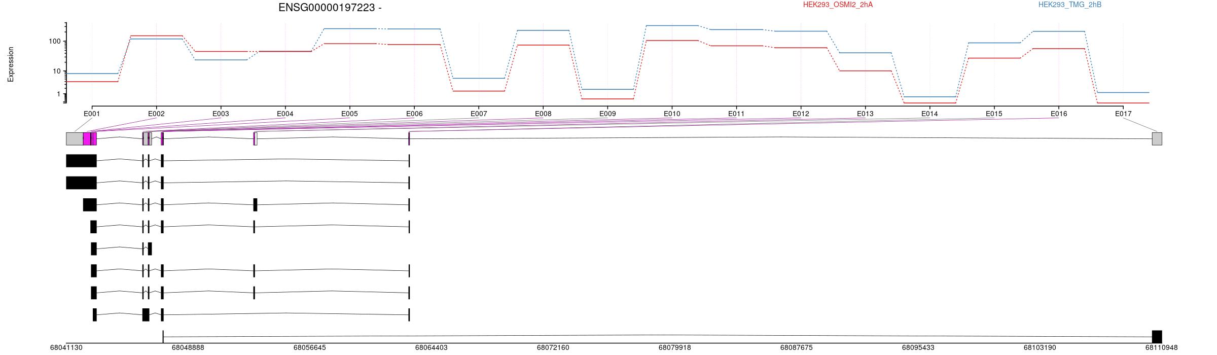Click the blue expression line above E016

(1059, 31)
